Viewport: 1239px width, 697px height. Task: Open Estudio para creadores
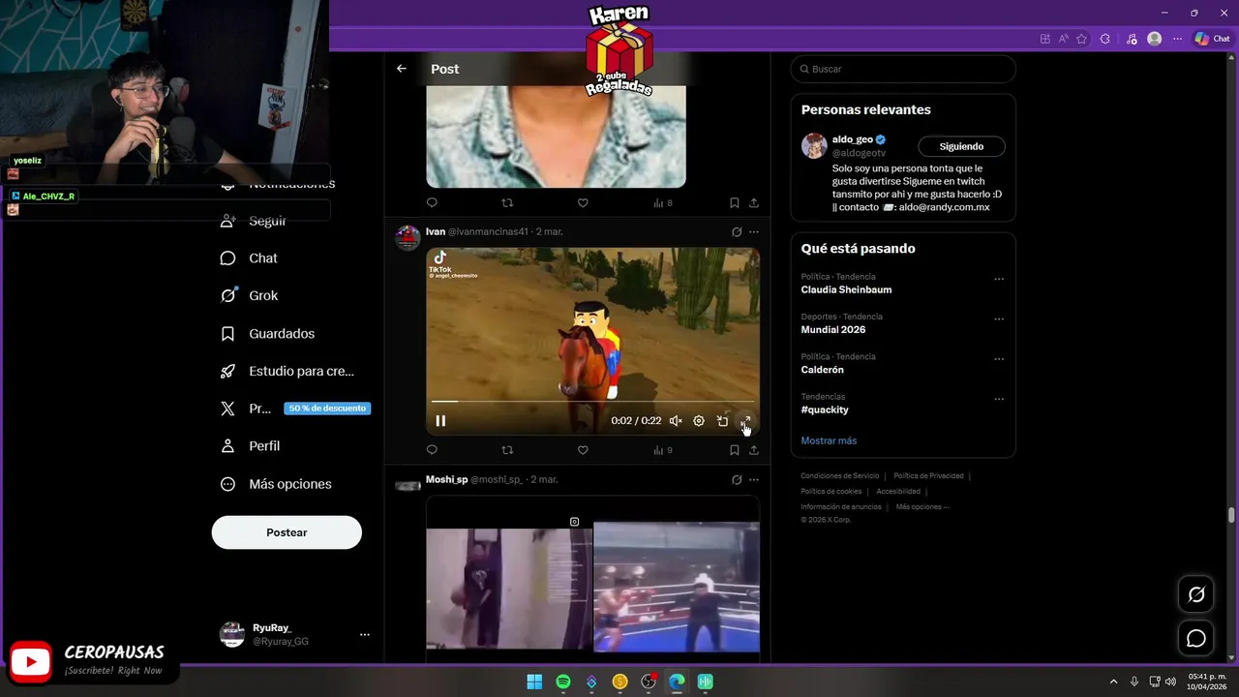click(287, 371)
